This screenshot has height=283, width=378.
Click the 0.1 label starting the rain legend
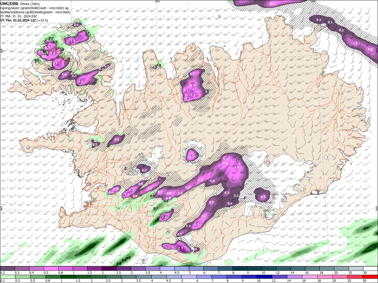click(x=2, y=281)
